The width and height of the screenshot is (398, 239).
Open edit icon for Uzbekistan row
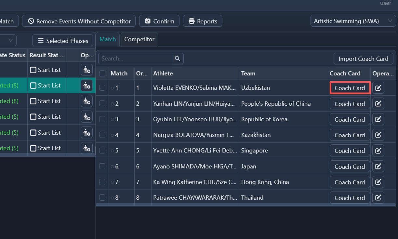[378, 88]
